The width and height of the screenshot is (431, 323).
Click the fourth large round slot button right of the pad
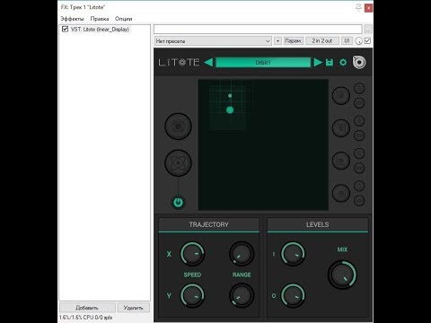(x=341, y=193)
